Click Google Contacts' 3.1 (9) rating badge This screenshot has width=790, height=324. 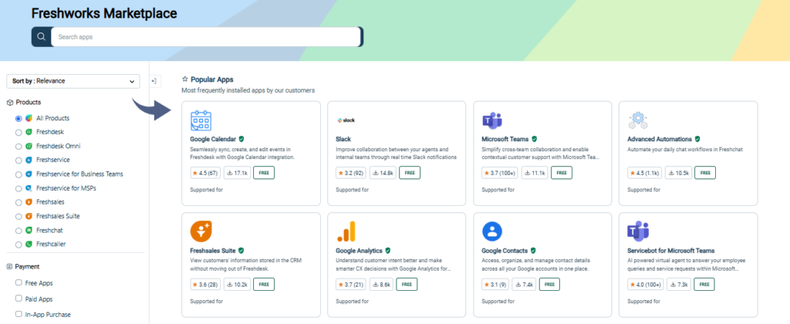coord(495,284)
